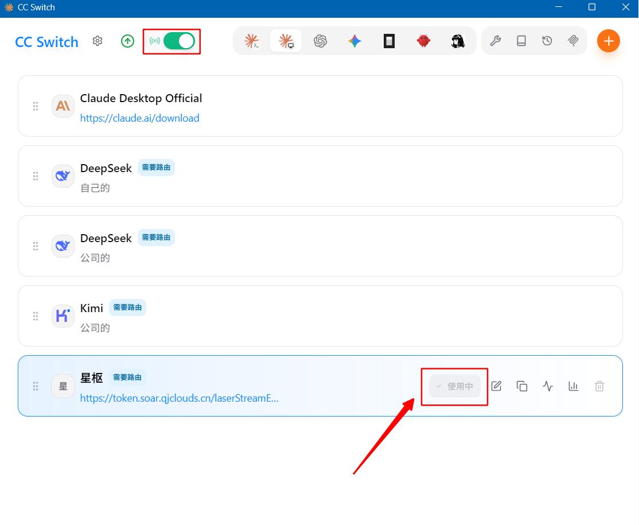Select the black-haired avatar app tab

pyautogui.click(x=458, y=41)
